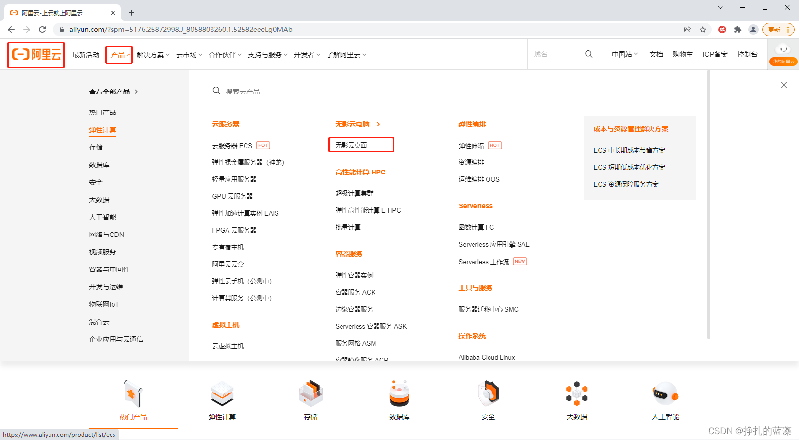This screenshot has height=440, width=799.
Task: Click the 人工智能 robot icon
Action: (665, 393)
